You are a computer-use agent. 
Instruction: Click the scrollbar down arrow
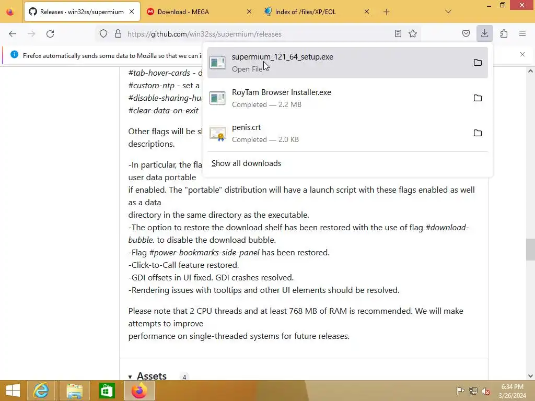click(x=530, y=376)
